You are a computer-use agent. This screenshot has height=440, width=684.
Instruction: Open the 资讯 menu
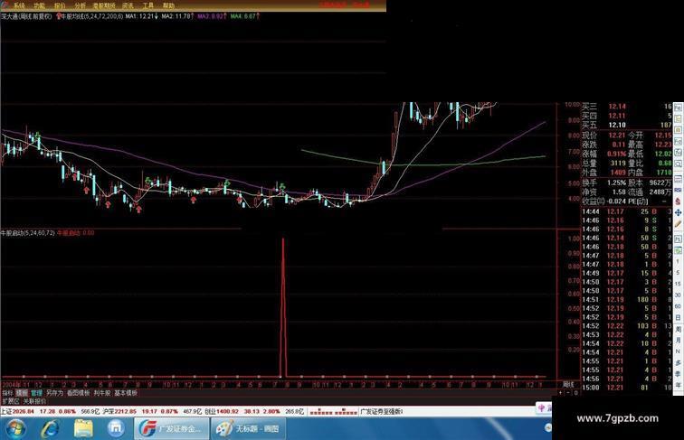pyautogui.click(x=128, y=5)
